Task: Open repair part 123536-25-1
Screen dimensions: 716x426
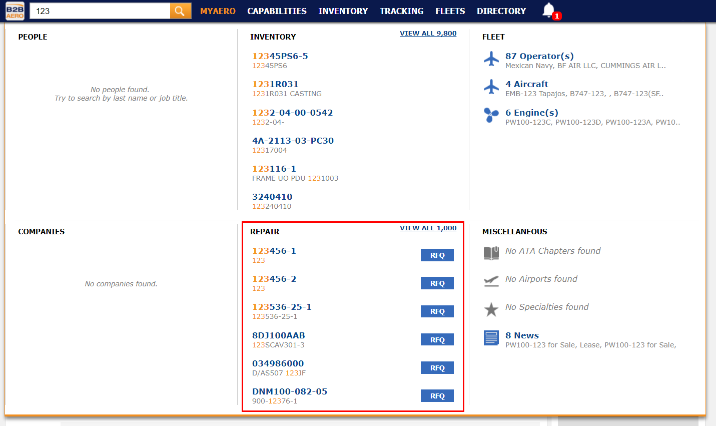Action: click(x=282, y=307)
